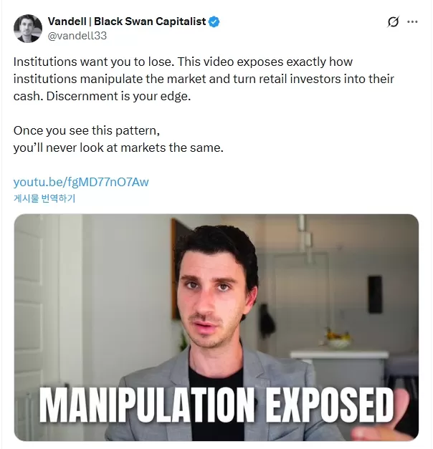Click the sentence "Discernment is your edge."
The height and width of the screenshot is (449, 433).
click(118, 96)
